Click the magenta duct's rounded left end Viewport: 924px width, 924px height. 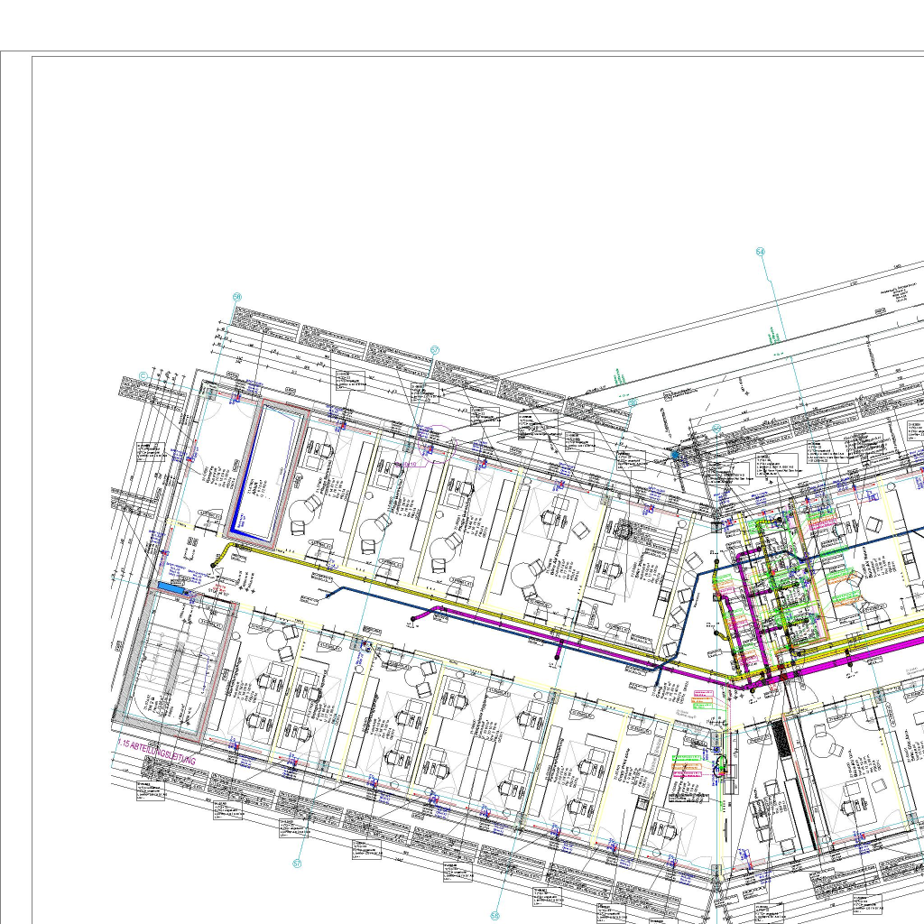414,620
